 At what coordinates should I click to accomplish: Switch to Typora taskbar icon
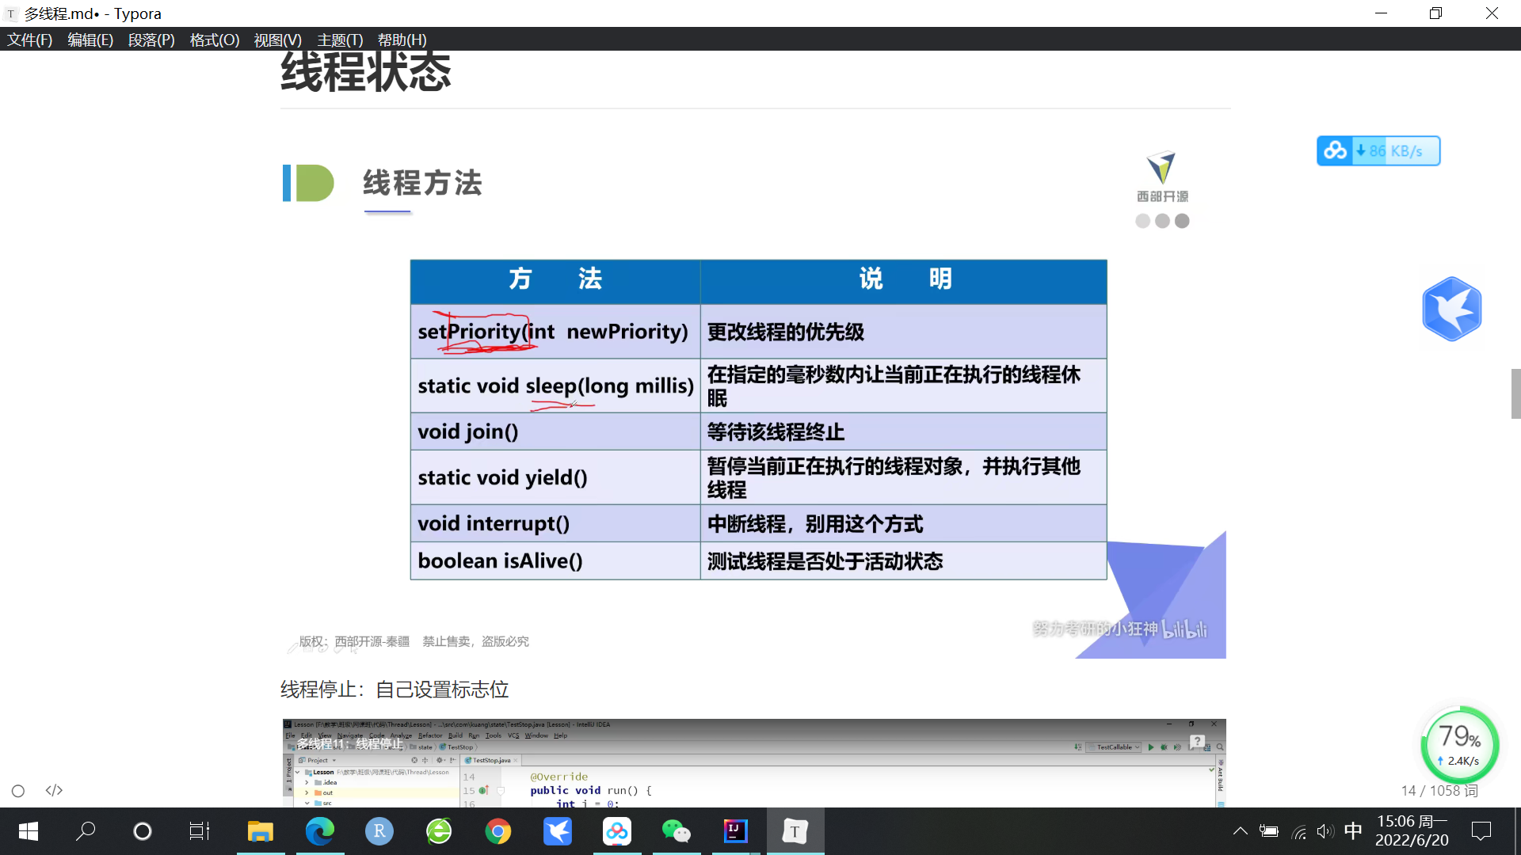tap(795, 831)
